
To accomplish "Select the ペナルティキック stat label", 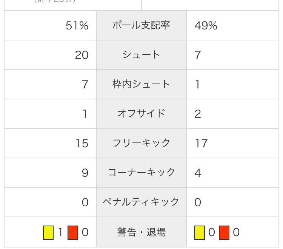I will [141, 202].
